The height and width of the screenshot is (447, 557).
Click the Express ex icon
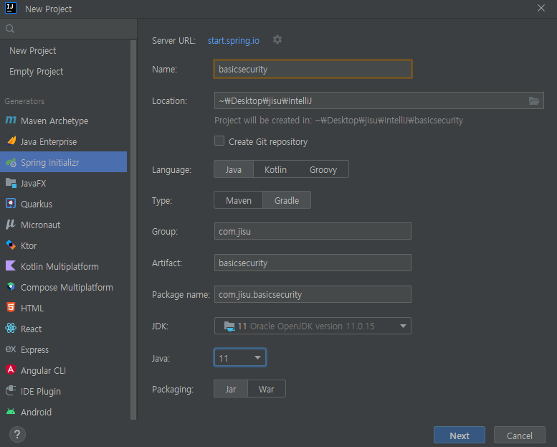click(x=11, y=349)
